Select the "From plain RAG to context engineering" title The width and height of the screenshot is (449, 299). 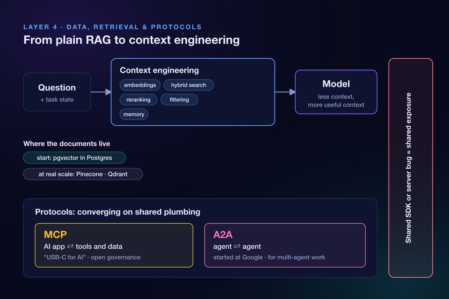(132, 40)
